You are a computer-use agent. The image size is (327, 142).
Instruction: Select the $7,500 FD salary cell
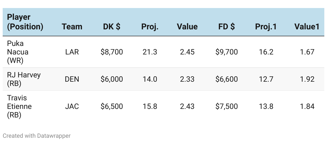[x=226, y=106]
